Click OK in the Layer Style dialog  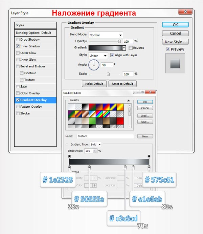[175, 25]
